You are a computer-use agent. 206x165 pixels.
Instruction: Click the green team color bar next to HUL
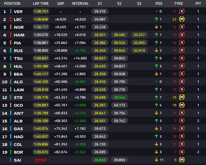11,66
